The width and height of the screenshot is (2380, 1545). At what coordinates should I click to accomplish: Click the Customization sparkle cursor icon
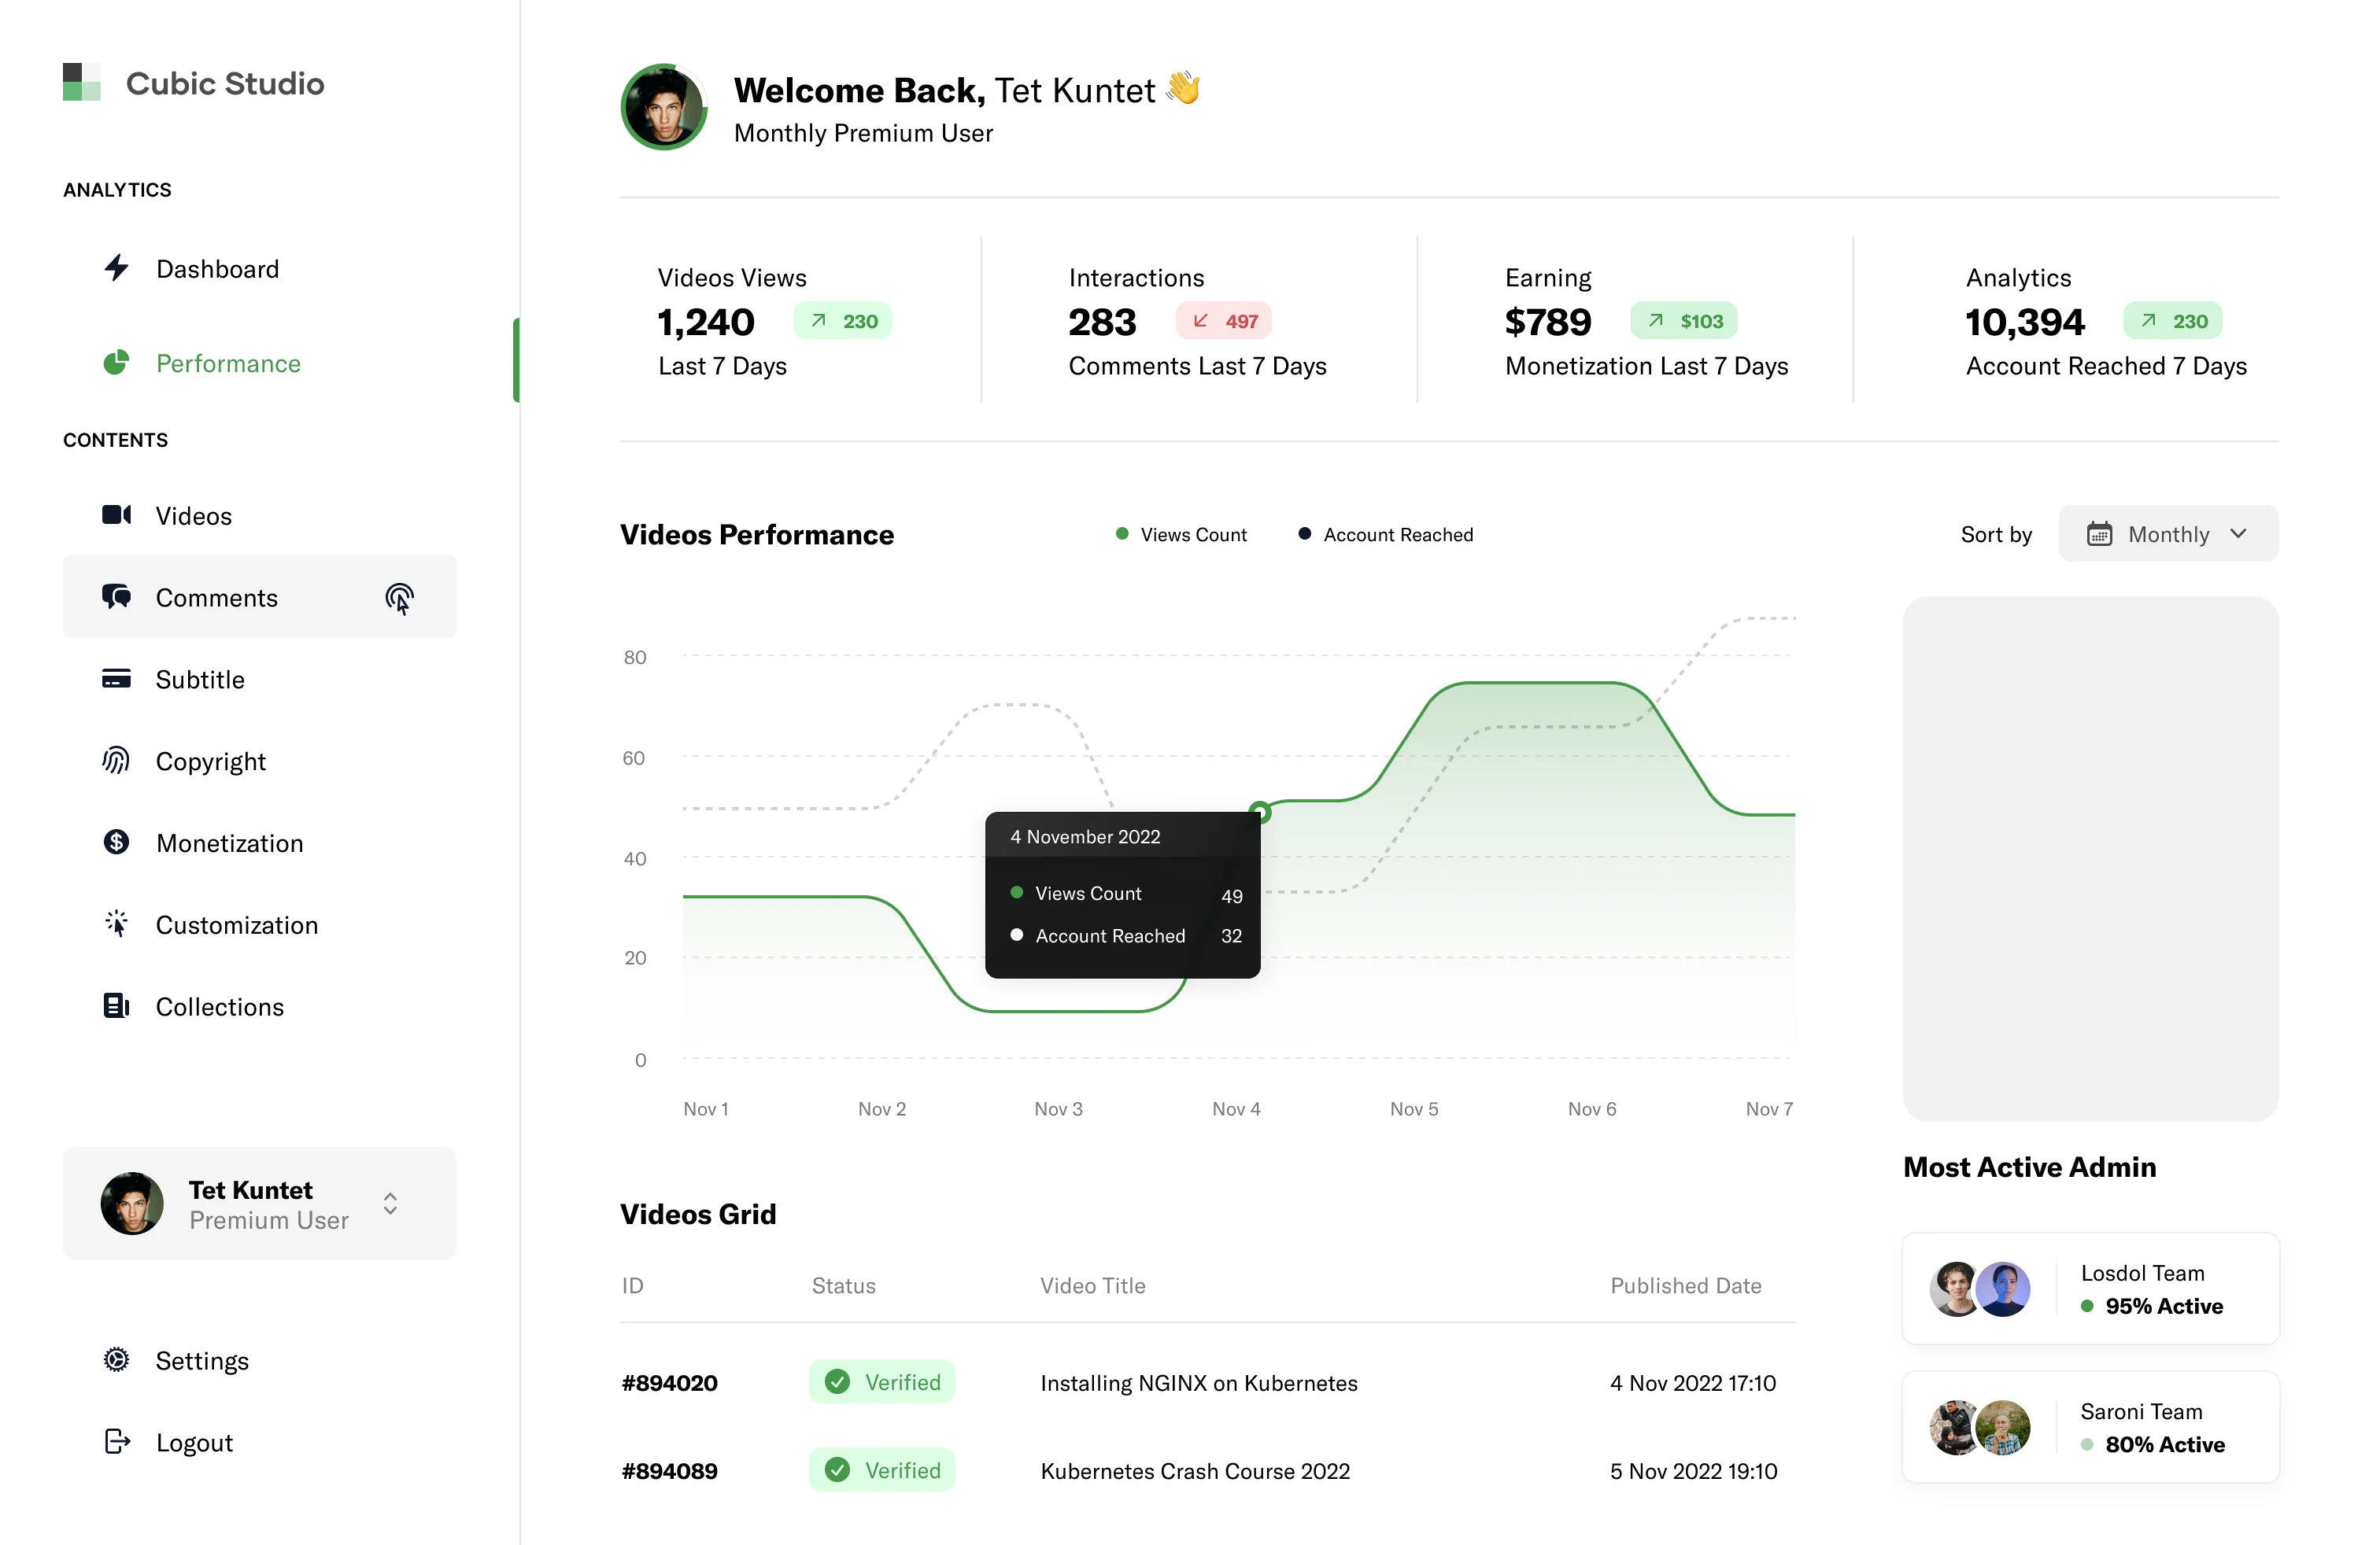pyautogui.click(x=116, y=924)
